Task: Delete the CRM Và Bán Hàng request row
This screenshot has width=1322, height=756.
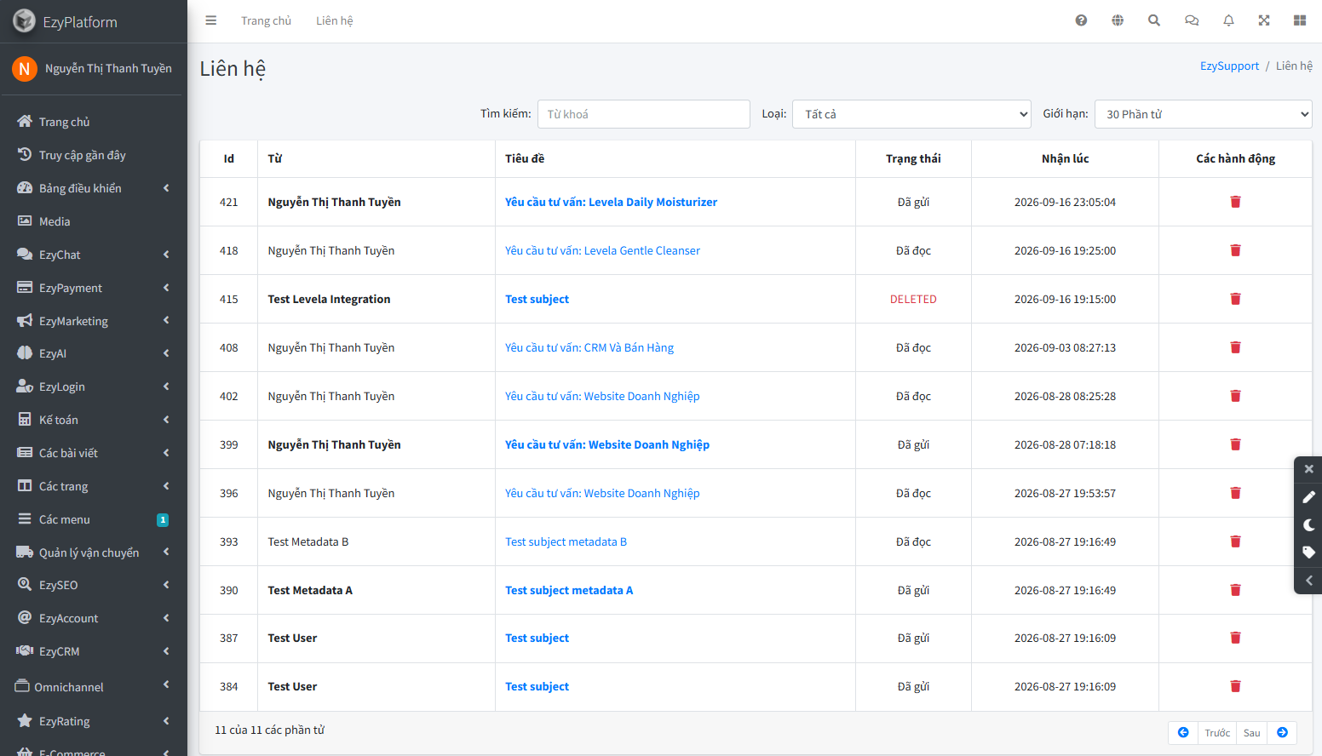Action: click(1235, 347)
